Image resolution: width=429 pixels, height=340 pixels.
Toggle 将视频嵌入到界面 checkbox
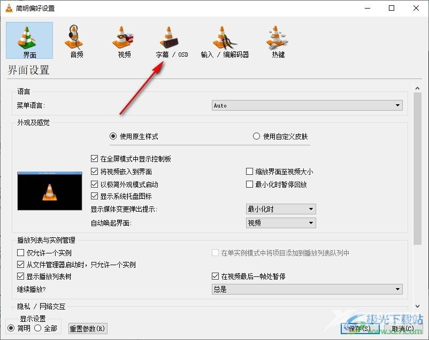[94, 172]
